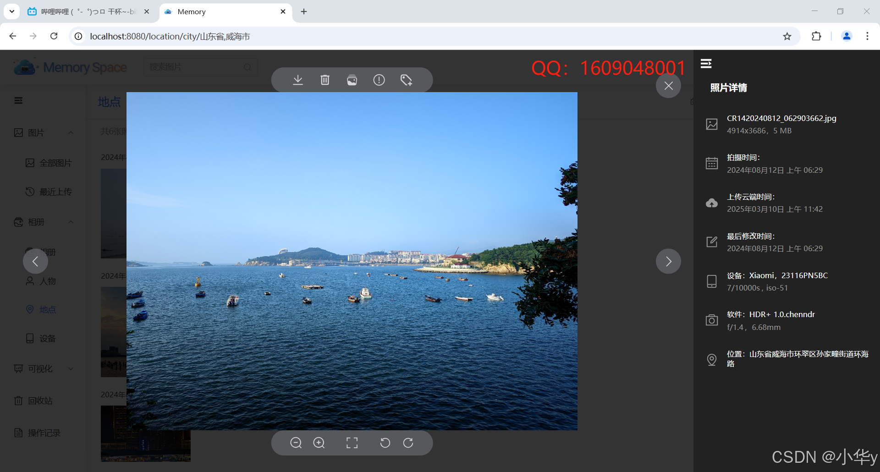Add the photo to an album
880x472 pixels.
(352, 80)
